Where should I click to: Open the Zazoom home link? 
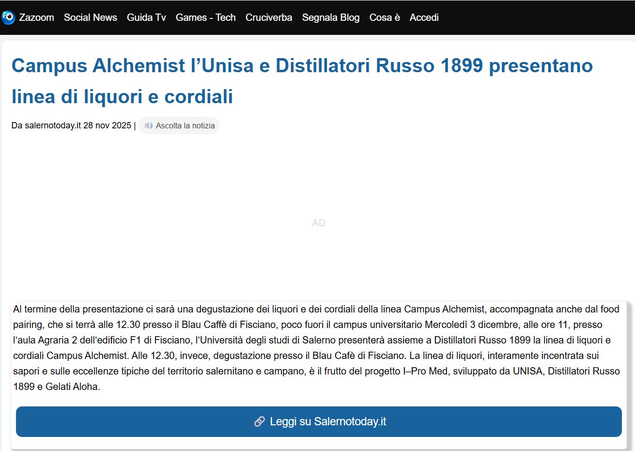click(x=36, y=17)
